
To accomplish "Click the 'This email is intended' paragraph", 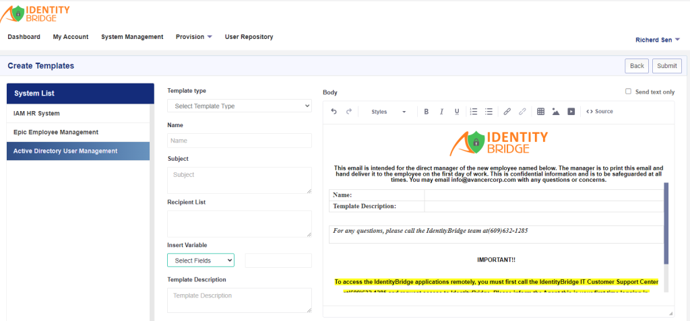I will pyautogui.click(x=499, y=174).
